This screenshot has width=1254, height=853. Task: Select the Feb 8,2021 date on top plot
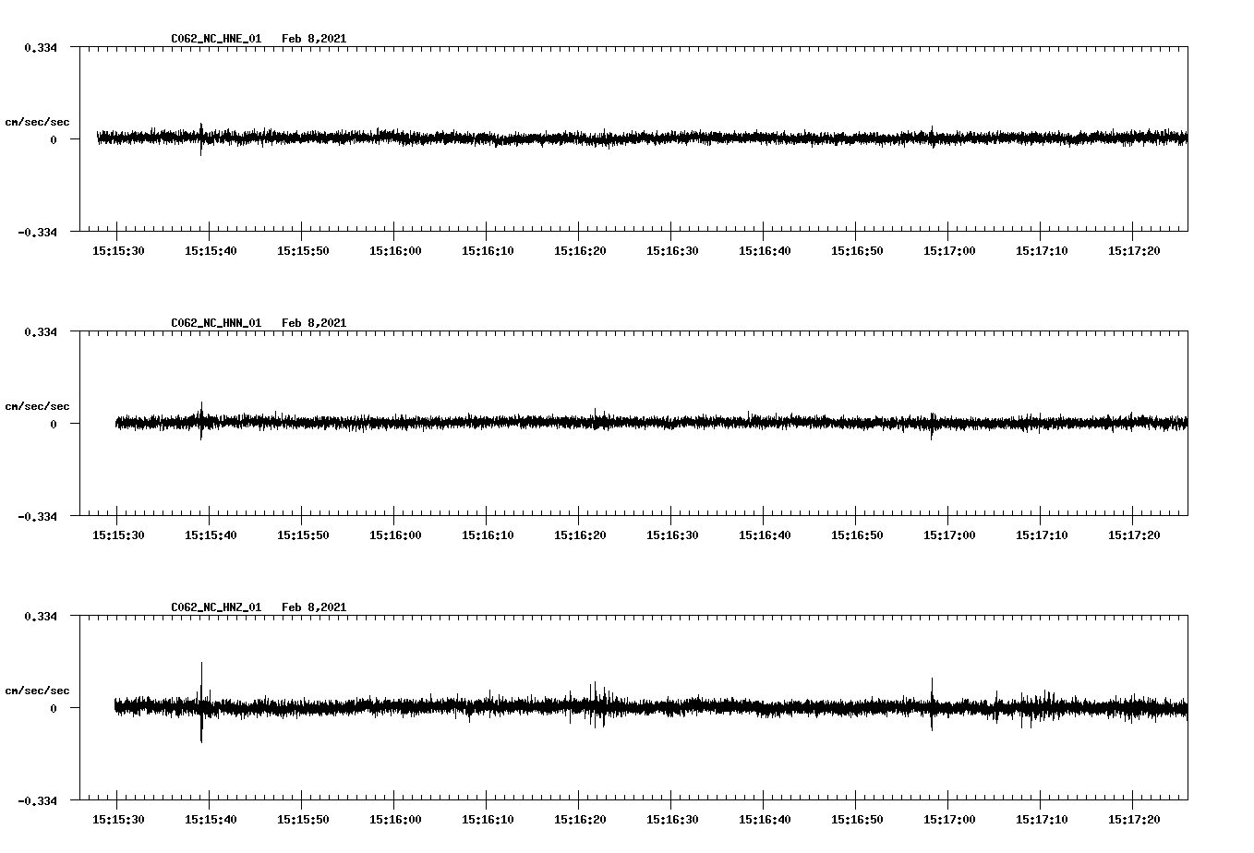tap(315, 39)
